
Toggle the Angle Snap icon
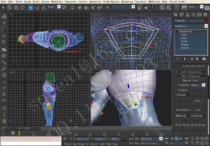[x=87, y=7]
